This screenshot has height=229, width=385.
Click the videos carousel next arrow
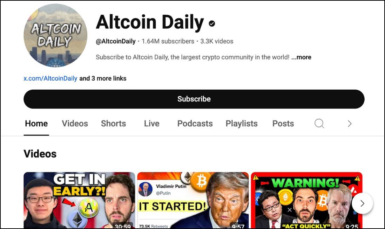point(363,203)
